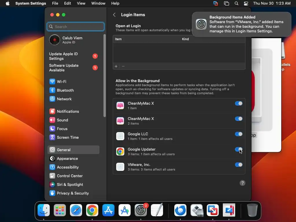
Task: Open VMware Fusion in the Dock
Action: (213, 210)
